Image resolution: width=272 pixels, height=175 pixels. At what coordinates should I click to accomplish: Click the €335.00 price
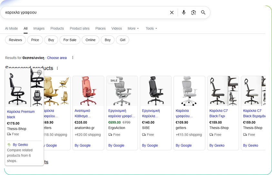[x=81, y=123]
